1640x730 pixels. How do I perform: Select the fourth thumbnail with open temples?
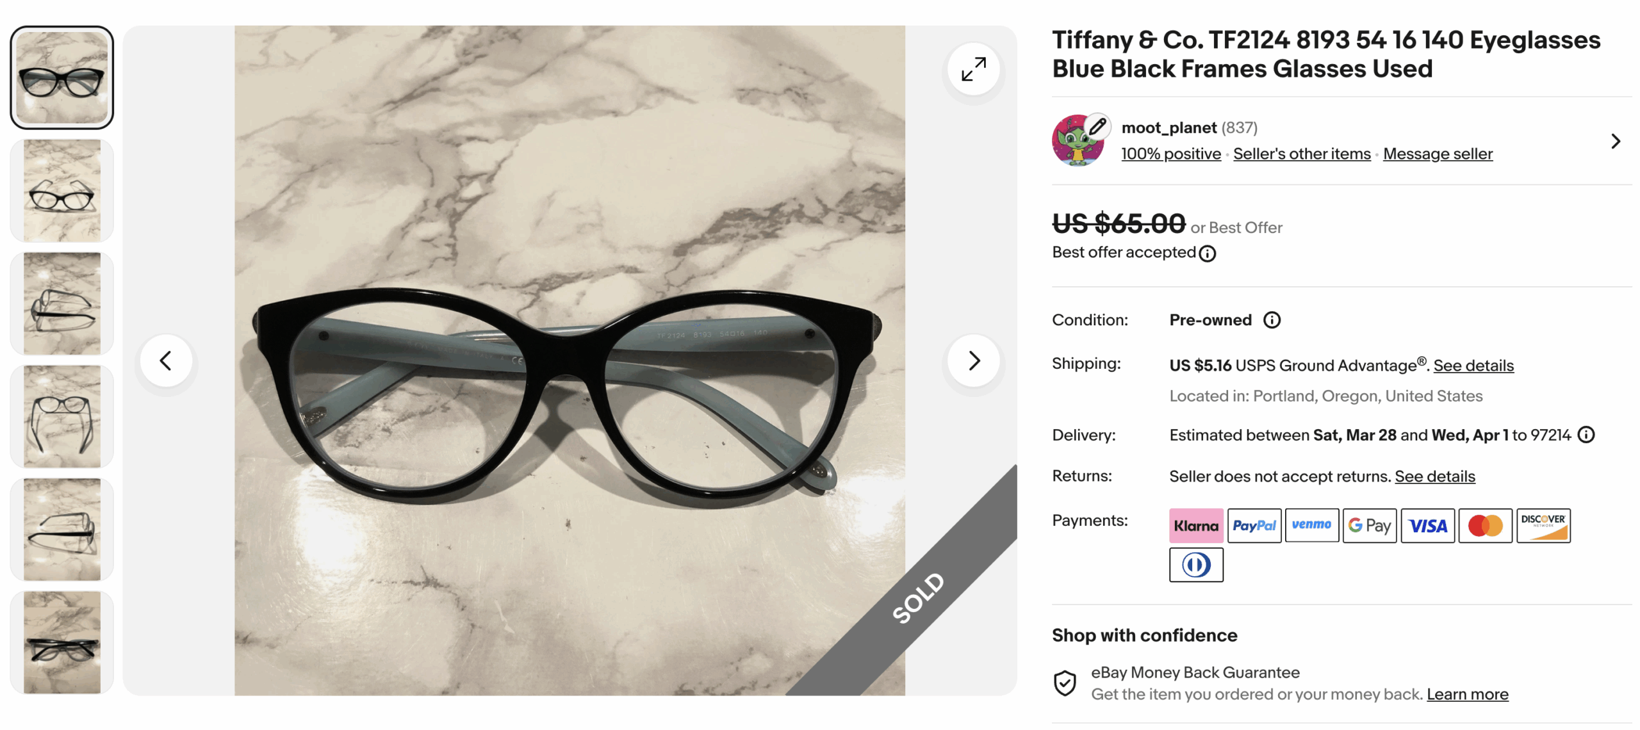pyautogui.click(x=61, y=417)
